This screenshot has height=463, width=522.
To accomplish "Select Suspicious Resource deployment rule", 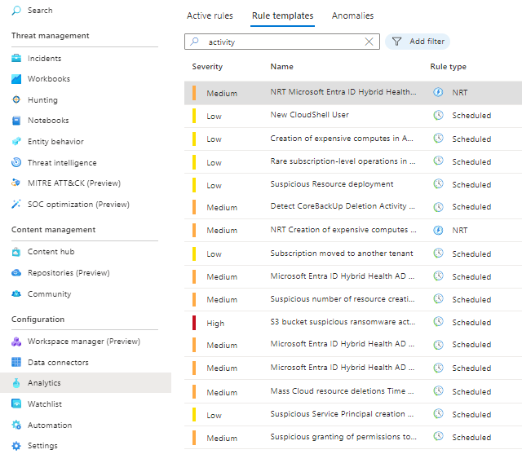I will 332,184.
